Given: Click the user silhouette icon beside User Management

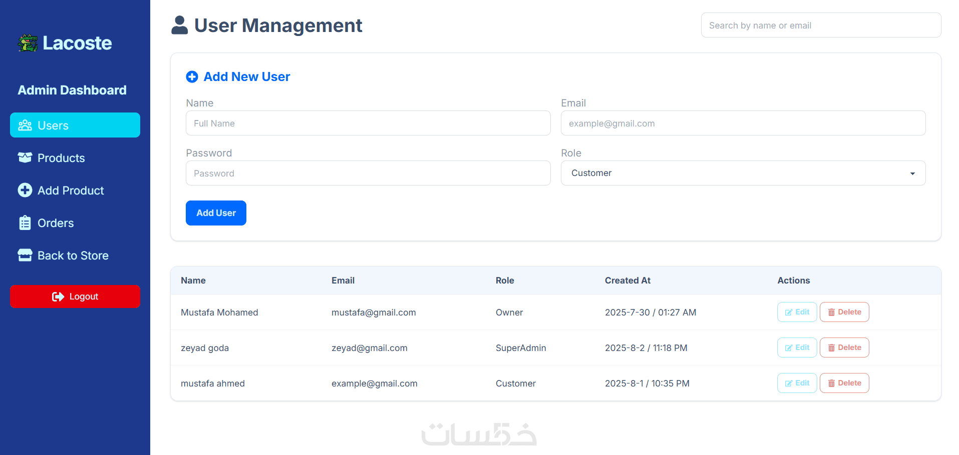Looking at the screenshot, I should click(179, 25).
